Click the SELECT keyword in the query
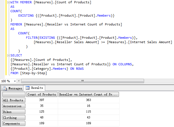The width and height of the screenshot is (174, 127). click(x=16, y=55)
